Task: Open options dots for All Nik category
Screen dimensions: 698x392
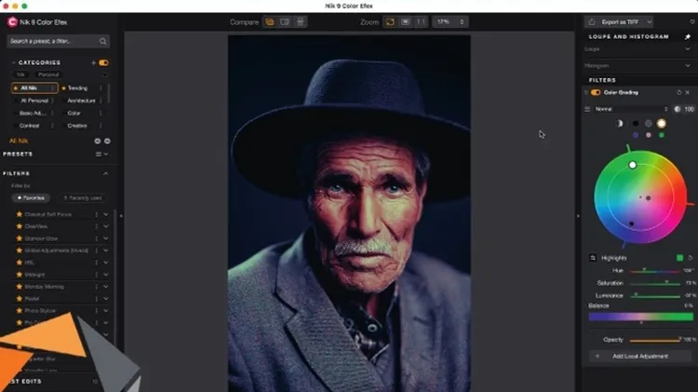Action: click(52, 88)
